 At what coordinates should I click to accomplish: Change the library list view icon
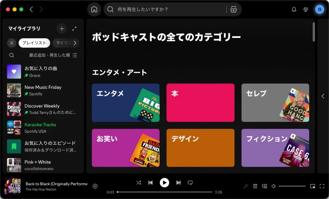[x=75, y=55]
